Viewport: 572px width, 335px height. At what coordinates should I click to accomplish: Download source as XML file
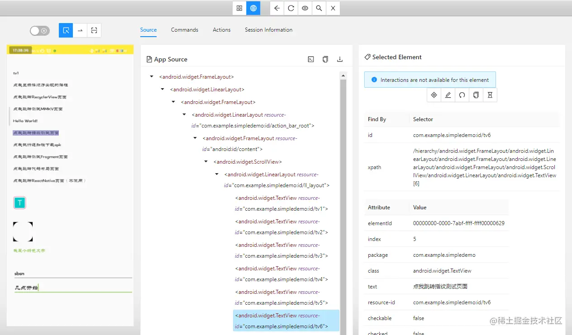click(x=340, y=59)
